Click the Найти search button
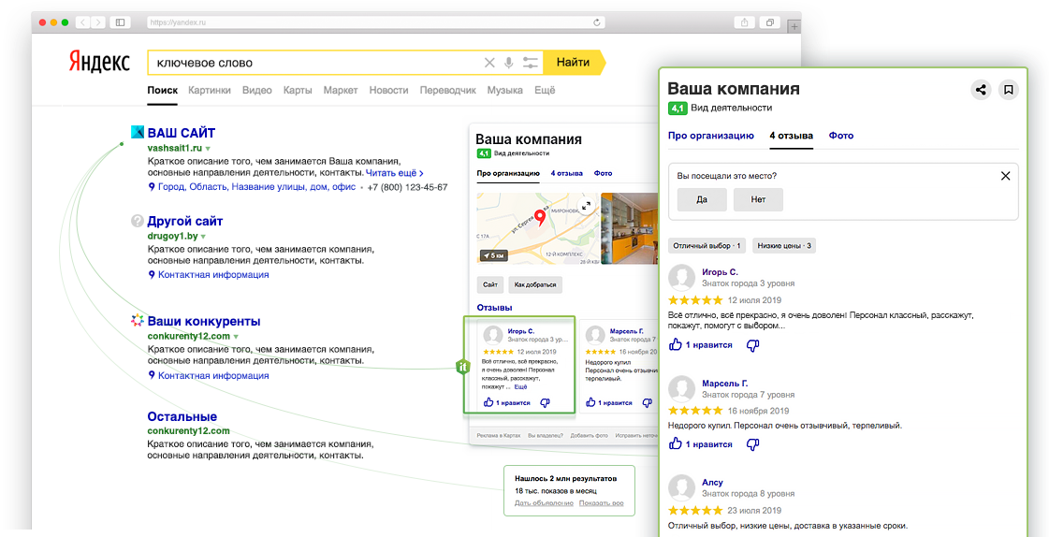This screenshot has height=537, width=1049. click(574, 63)
